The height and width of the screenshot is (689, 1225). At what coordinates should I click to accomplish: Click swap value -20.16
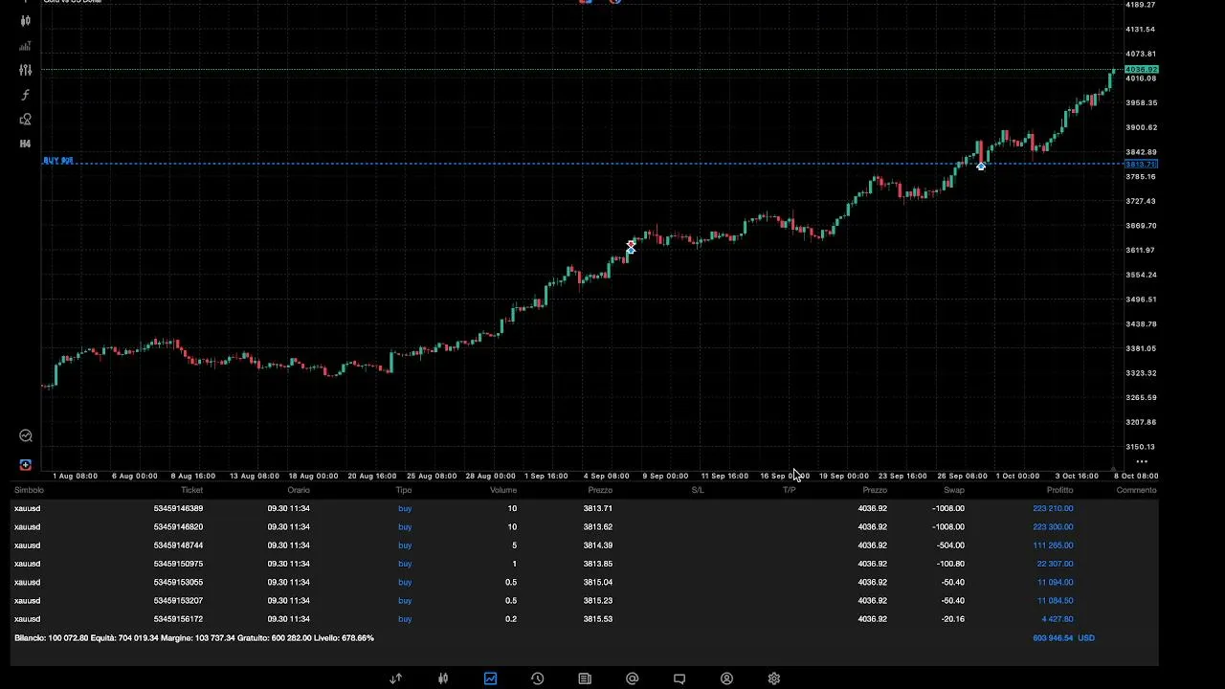point(952,619)
